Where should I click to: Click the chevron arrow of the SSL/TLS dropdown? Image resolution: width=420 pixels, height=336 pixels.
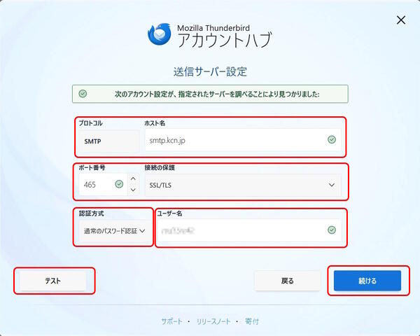332,185
